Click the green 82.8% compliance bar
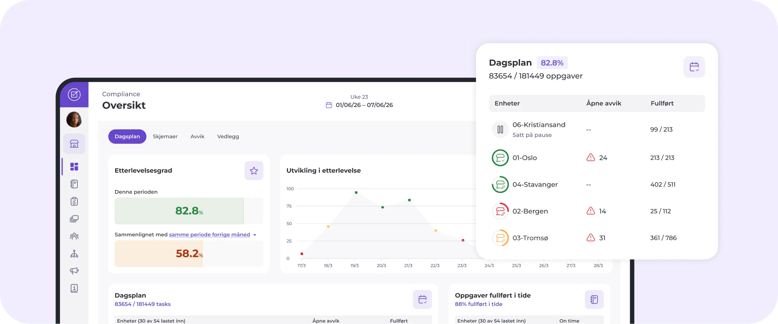 coord(179,211)
